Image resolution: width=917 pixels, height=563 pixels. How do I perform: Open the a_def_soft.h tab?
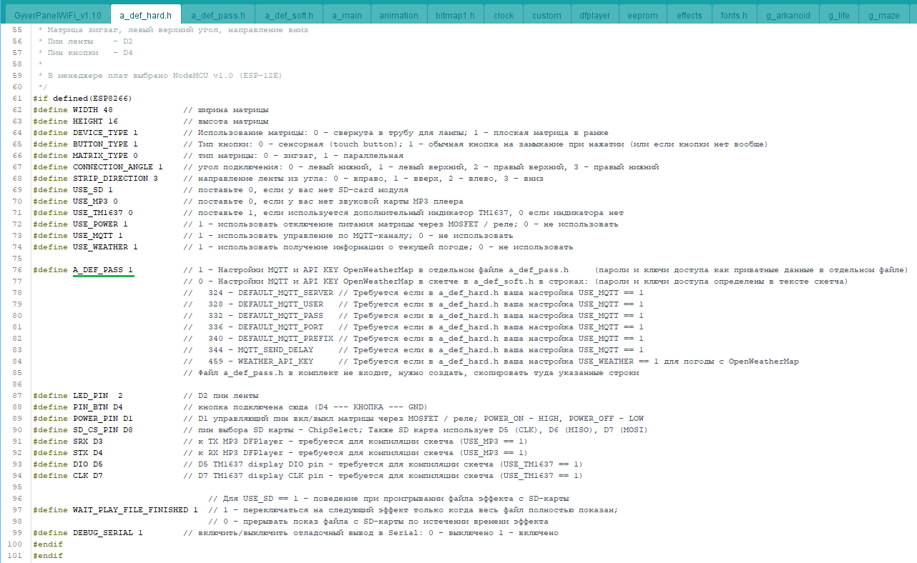pos(289,15)
